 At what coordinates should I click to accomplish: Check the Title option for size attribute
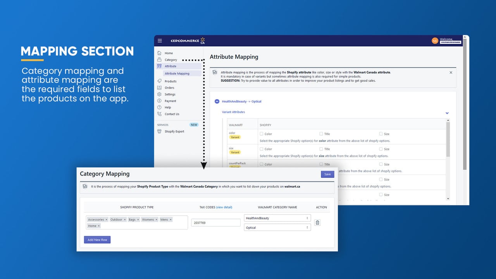pyautogui.click(x=321, y=149)
